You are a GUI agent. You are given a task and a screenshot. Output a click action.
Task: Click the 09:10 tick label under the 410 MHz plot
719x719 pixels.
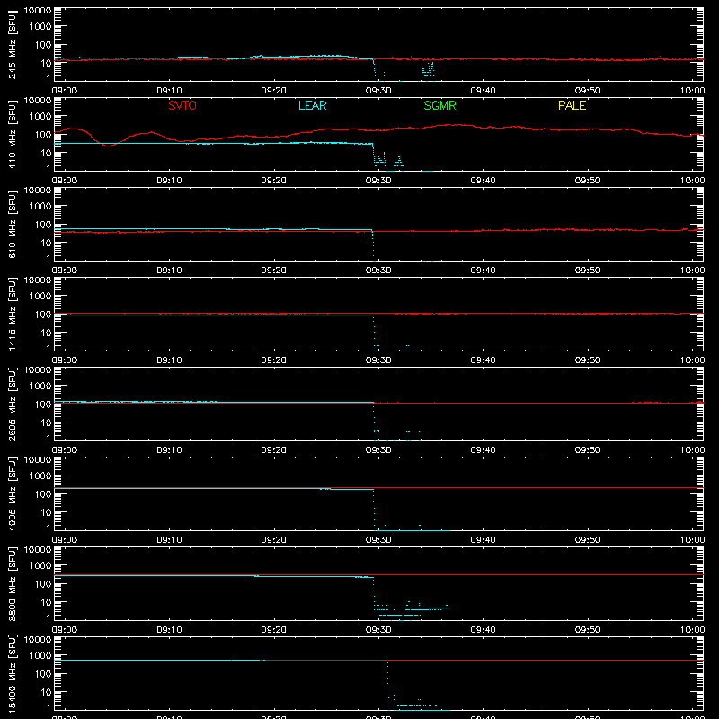169,181
